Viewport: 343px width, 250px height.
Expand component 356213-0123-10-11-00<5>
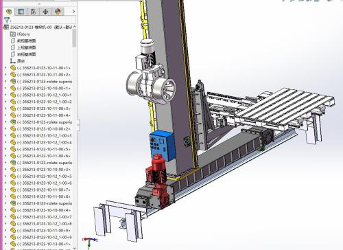coord(5,149)
